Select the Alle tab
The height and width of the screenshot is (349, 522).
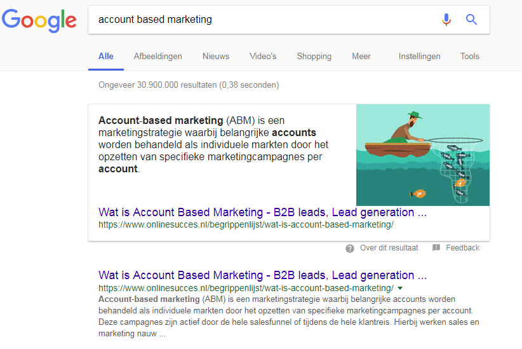pyautogui.click(x=106, y=57)
